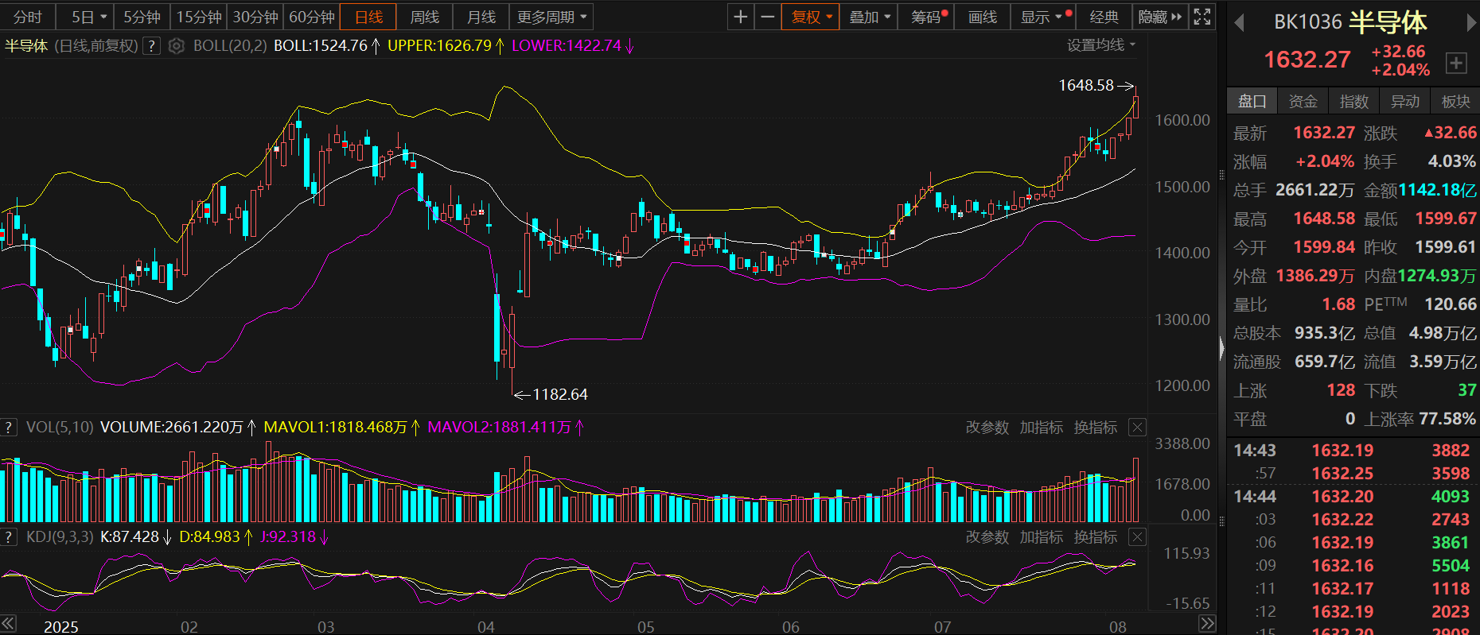Toggle 画线 drawing mode
This screenshot has width=1480, height=635.
pos(983,17)
